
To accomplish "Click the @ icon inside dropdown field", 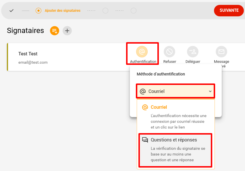I will pos(143,91).
